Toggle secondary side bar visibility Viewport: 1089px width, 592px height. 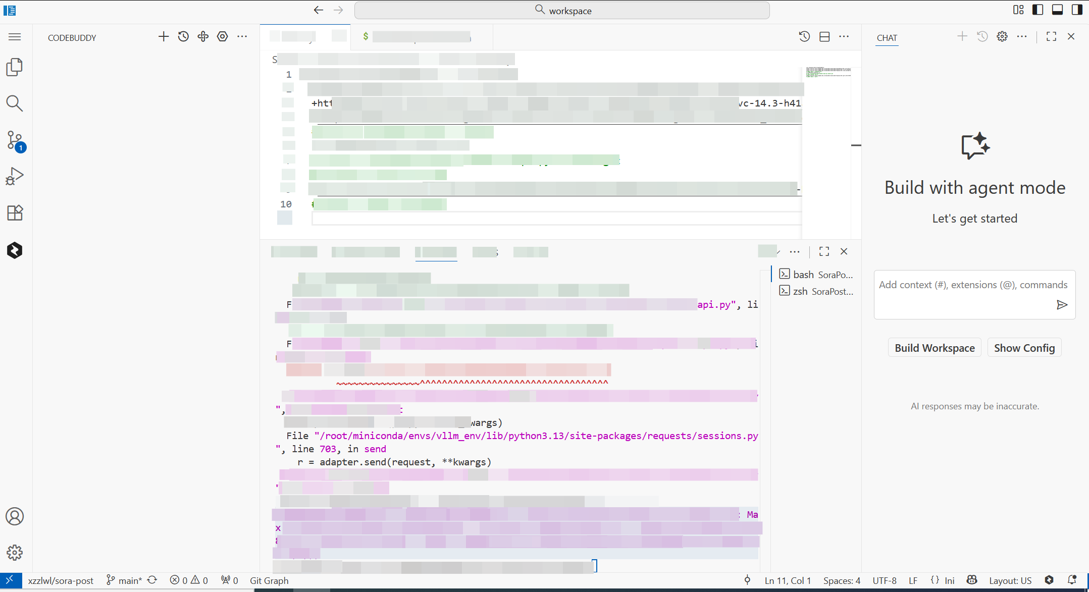(x=1077, y=10)
